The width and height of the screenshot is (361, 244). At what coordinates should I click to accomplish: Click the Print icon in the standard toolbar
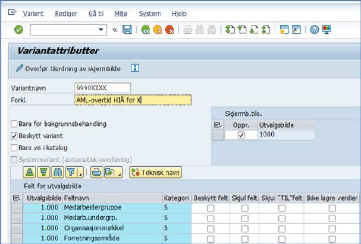point(188,30)
